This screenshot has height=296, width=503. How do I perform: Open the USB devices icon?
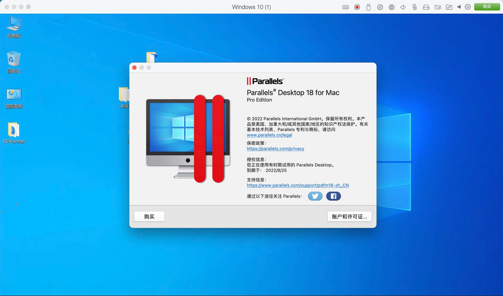coord(368,7)
